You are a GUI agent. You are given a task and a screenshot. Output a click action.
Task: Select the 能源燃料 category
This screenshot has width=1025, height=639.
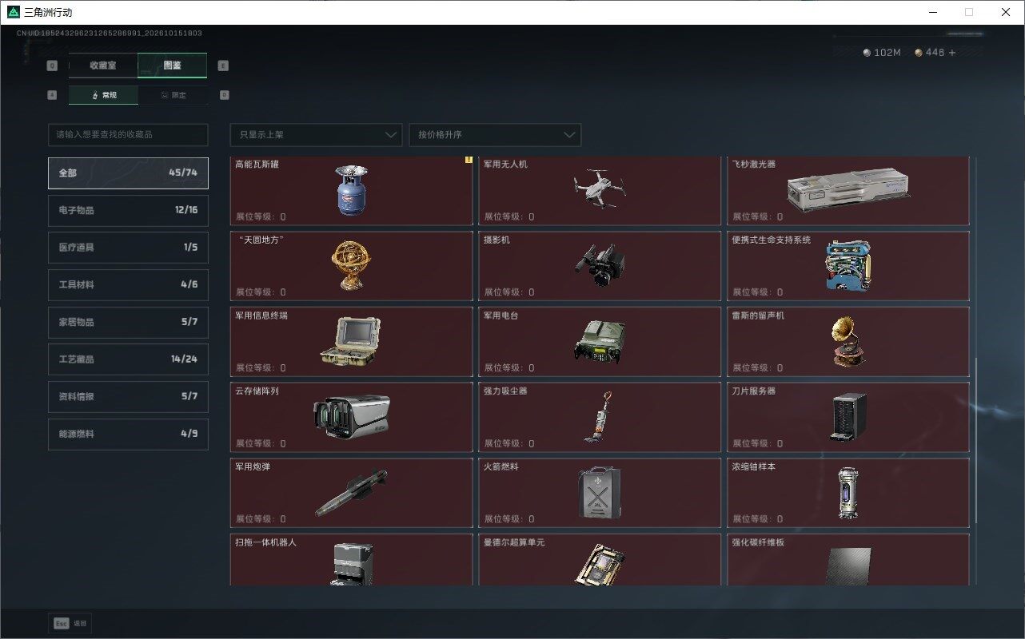[x=128, y=434]
